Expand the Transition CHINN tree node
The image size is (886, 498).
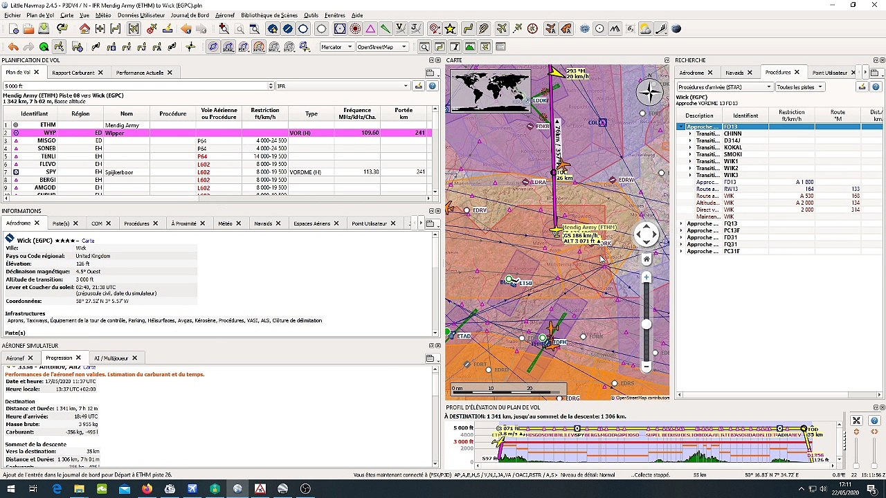pos(690,134)
